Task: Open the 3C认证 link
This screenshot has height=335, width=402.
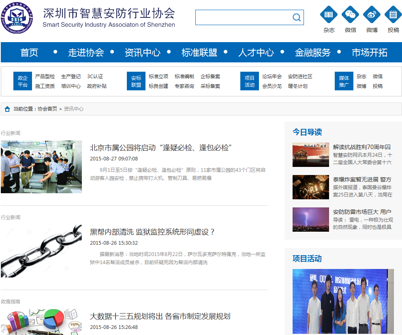Action: tap(95, 77)
